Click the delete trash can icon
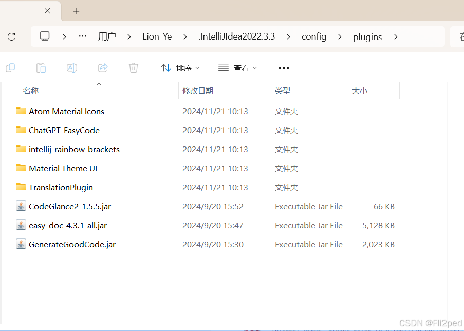Viewport: 464px width, 331px height. click(134, 68)
